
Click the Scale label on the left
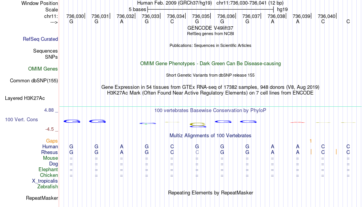[51, 10]
